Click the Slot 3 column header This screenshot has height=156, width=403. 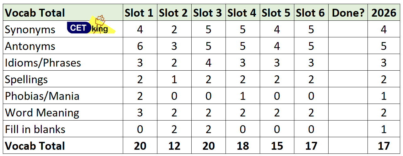208,13
